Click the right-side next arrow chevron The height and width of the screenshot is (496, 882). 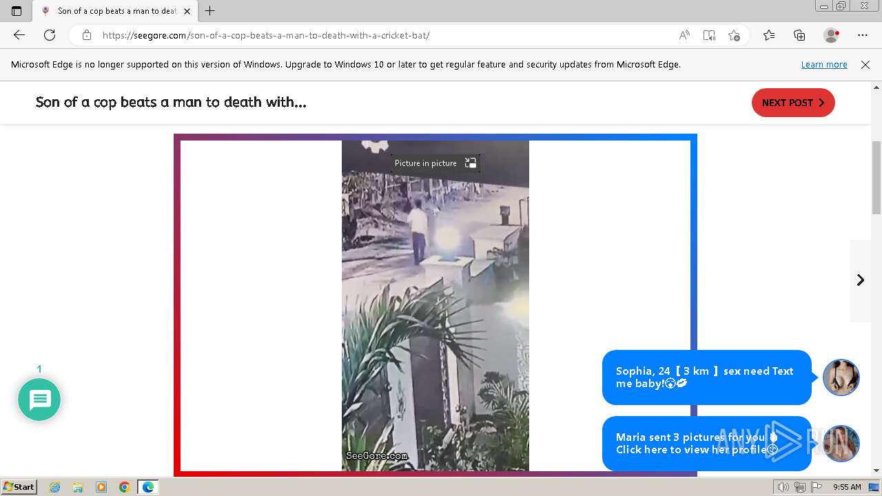click(x=861, y=280)
